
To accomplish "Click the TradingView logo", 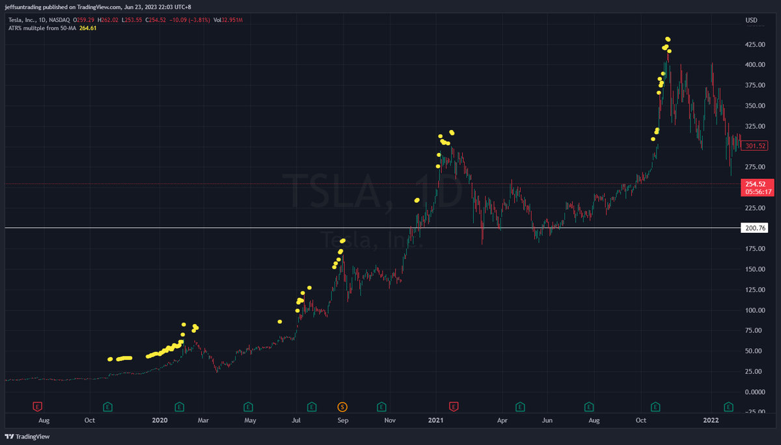I will [x=27, y=437].
